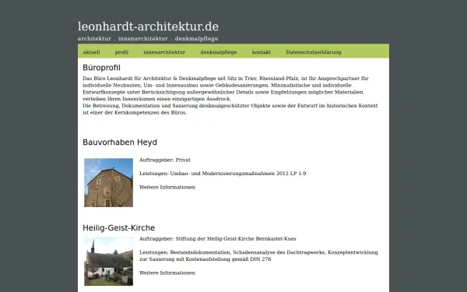Open Weitere Informationen for Bauvorhaben Heyd
The width and height of the screenshot is (467, 292).
point(167,187)
